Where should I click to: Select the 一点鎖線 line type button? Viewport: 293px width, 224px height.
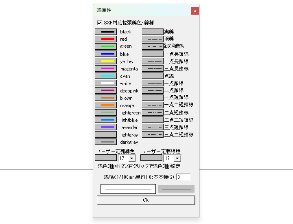(153, 83)
